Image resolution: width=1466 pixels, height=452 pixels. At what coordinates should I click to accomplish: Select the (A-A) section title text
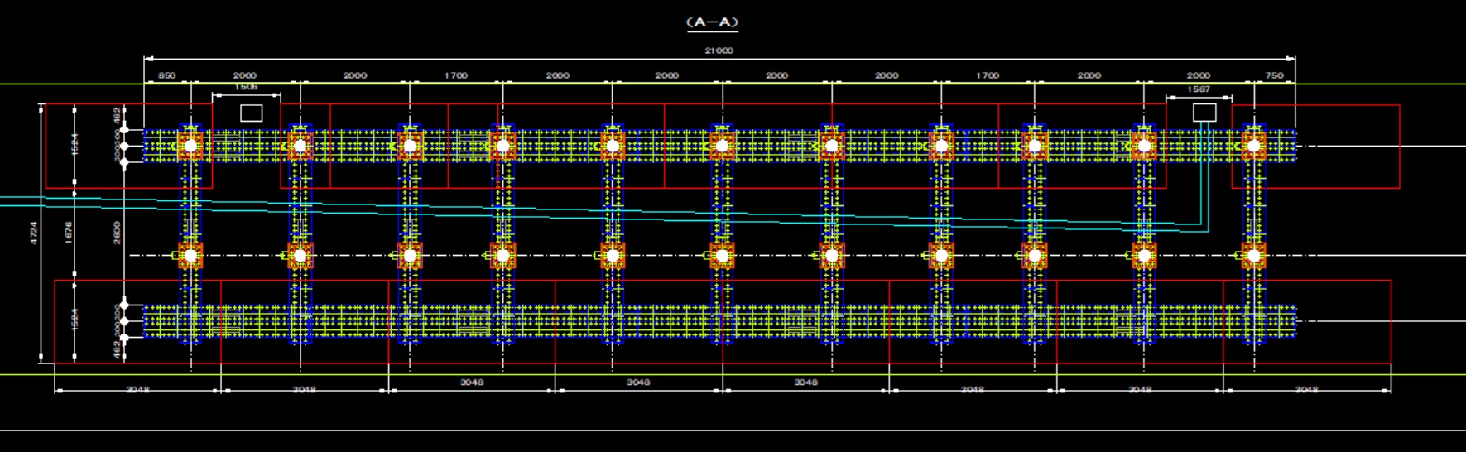click(712, 22)
